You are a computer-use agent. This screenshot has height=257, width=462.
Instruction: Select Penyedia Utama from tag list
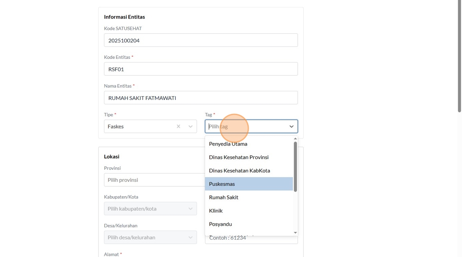pos(228,144)
